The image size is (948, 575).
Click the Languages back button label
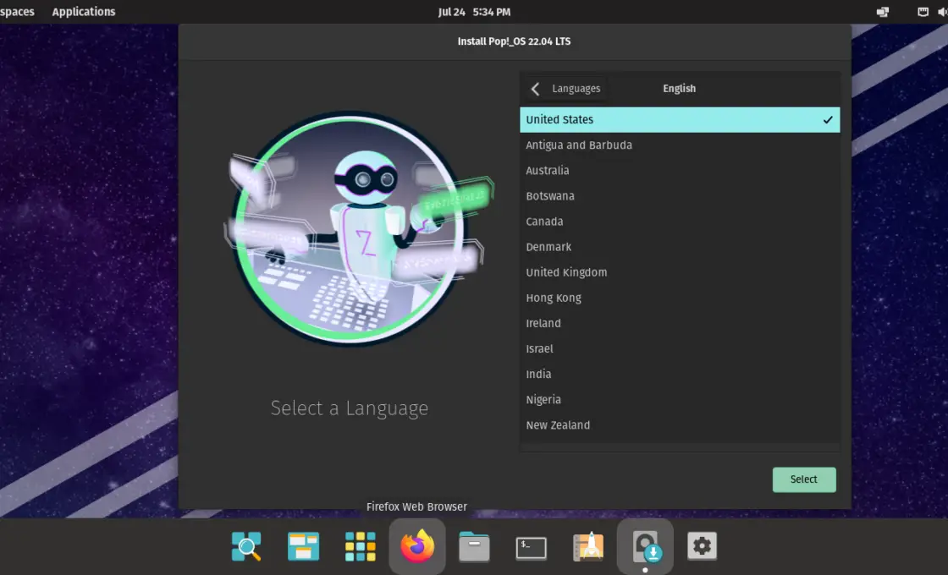point(576,89)
